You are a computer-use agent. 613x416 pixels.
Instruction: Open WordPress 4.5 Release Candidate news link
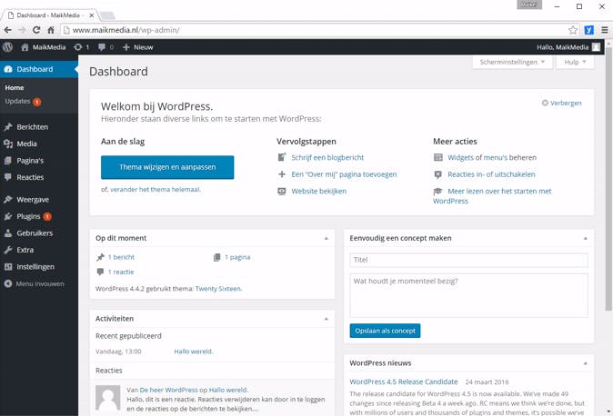[404, 381]
